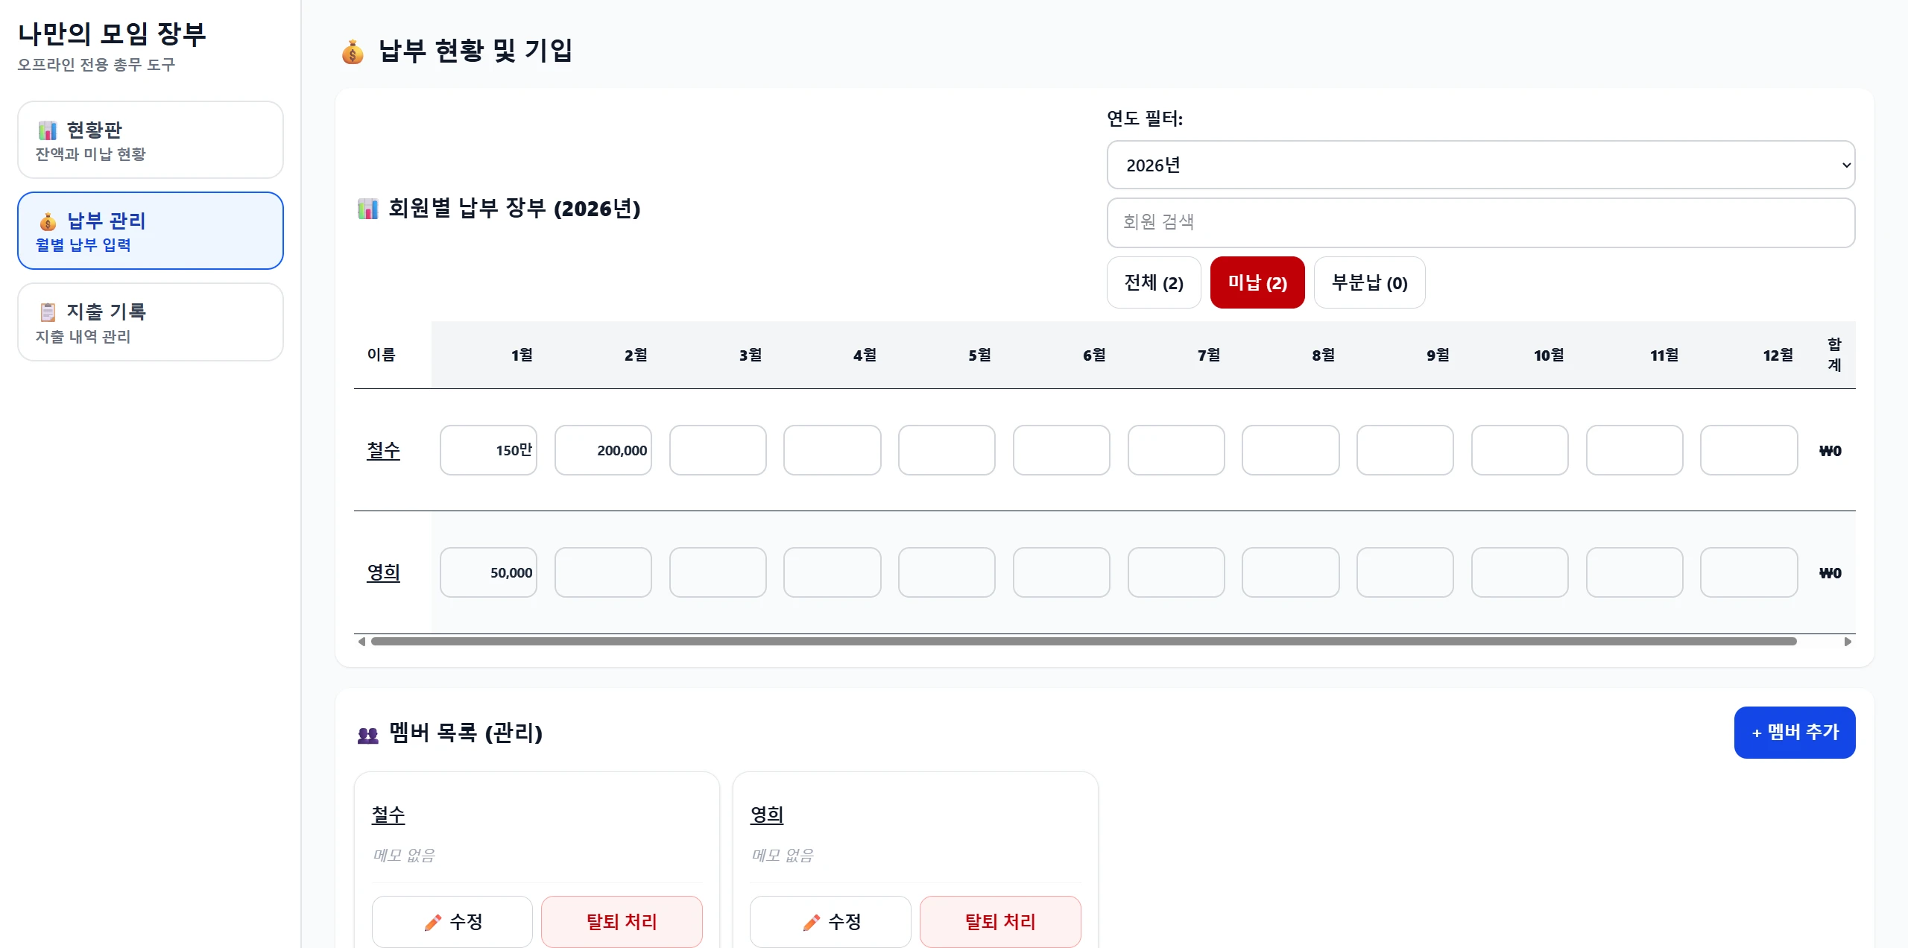Click 철수's empty April payment field
Image resolution: width=1908 pixels, height=948 pixels.
coord(833,450)
